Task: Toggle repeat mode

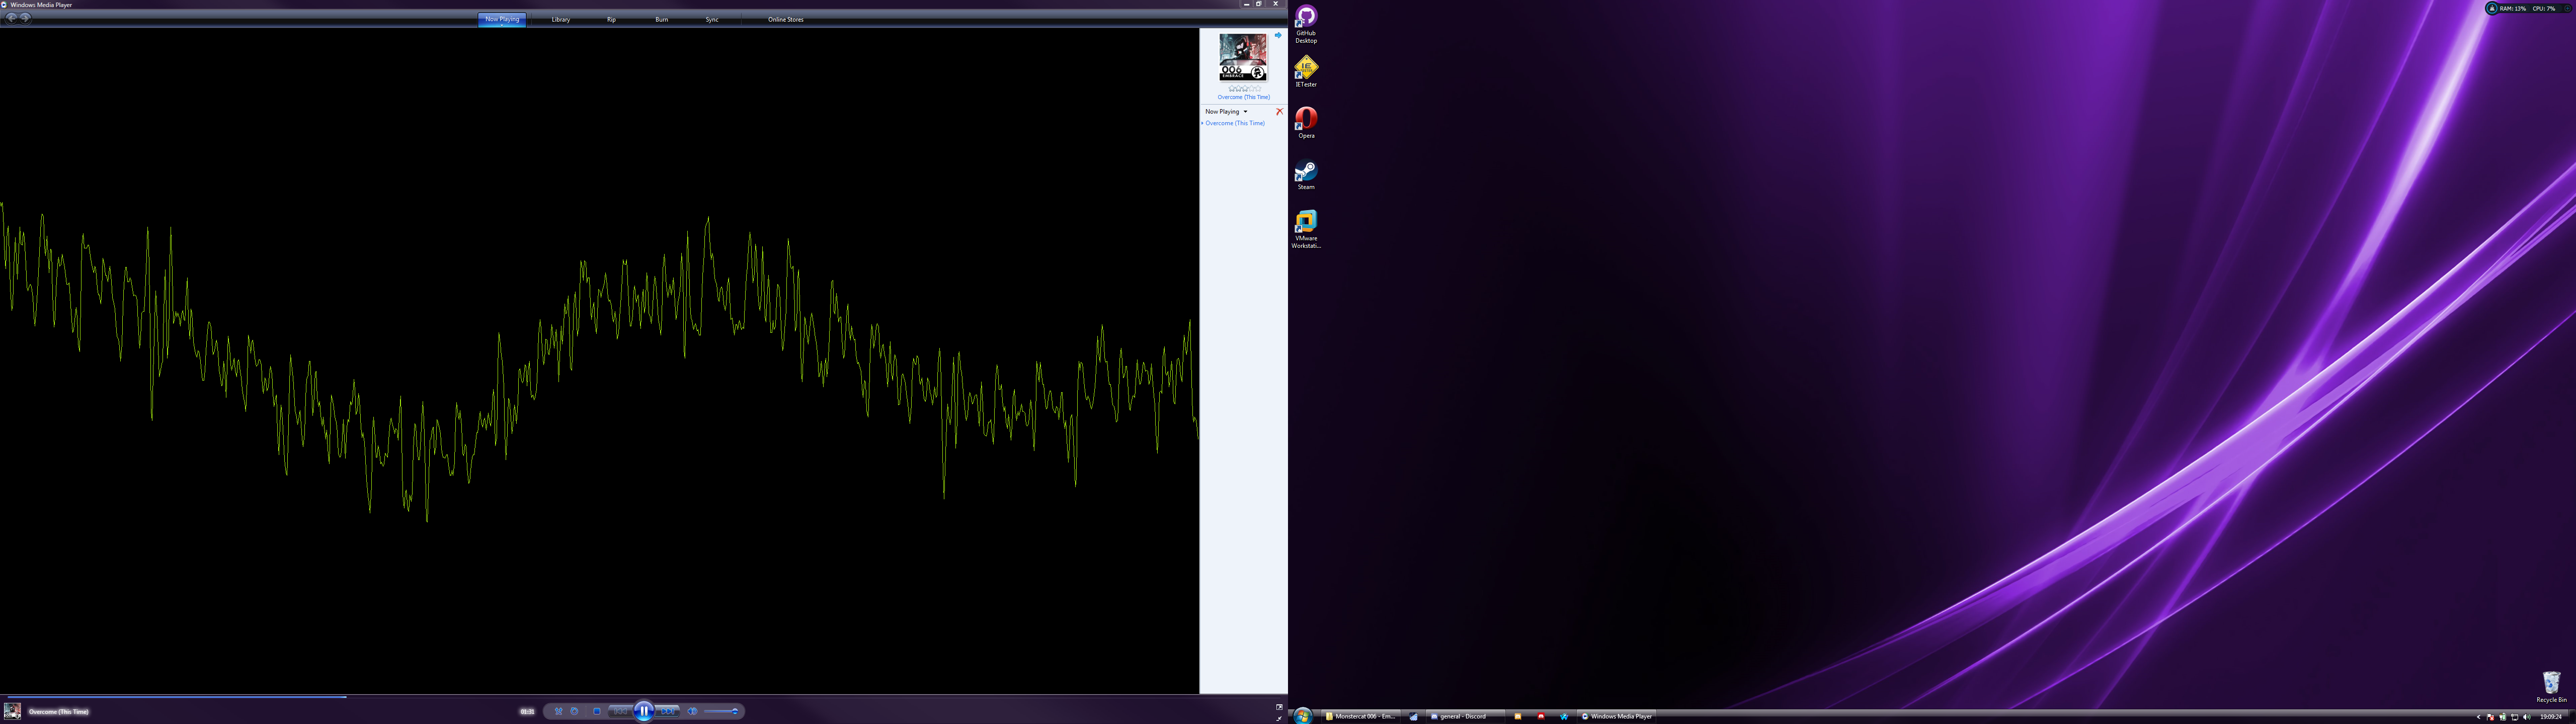Action: point(574,711)
